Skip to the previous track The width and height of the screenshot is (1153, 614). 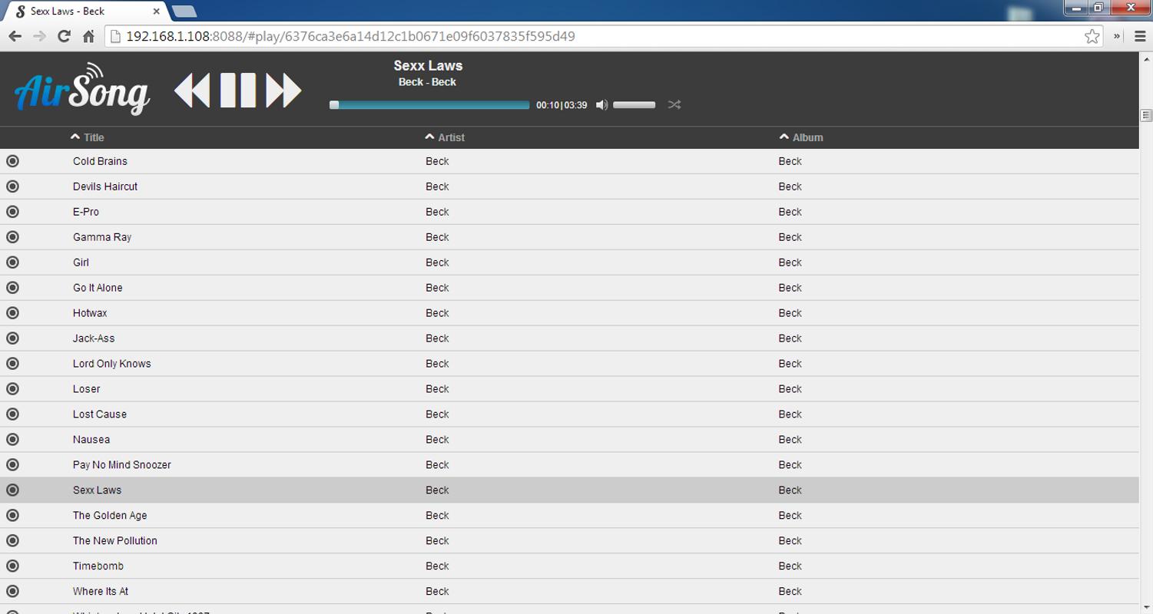click(192, 90)
